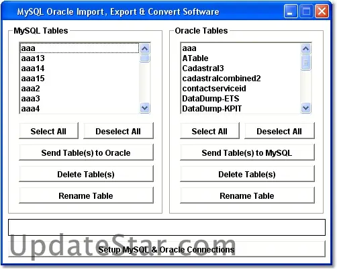Click the empty status field above Setup button
This screenshot has width=337, height=270.
pyautogui.click(x=166, y=227)
